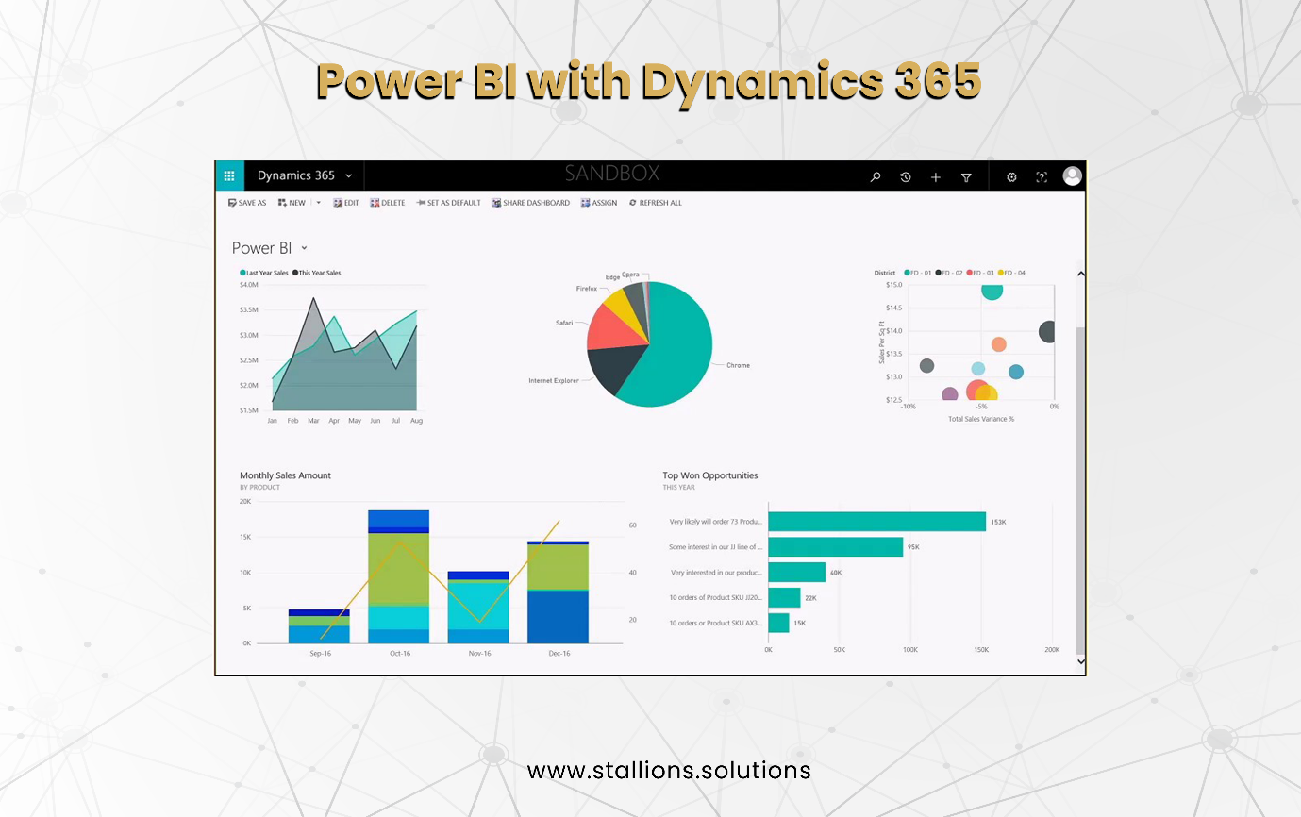Click the Monthly Sales Amount chart title
Image resolution: width=1301 pixels, height=817 pixels.
(x=285, y=475)
